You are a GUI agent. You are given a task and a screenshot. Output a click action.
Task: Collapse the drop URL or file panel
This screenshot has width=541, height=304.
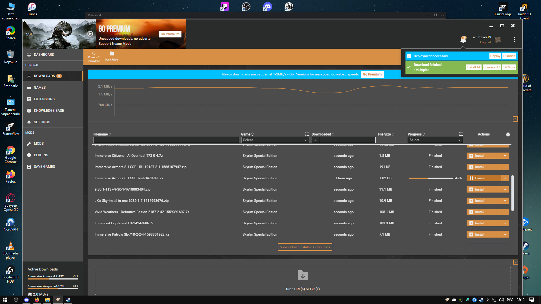tap(515, 262)
